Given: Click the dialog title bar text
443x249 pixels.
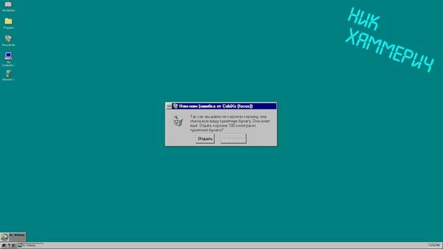Looking at the screenshot, I should (216, 106).
